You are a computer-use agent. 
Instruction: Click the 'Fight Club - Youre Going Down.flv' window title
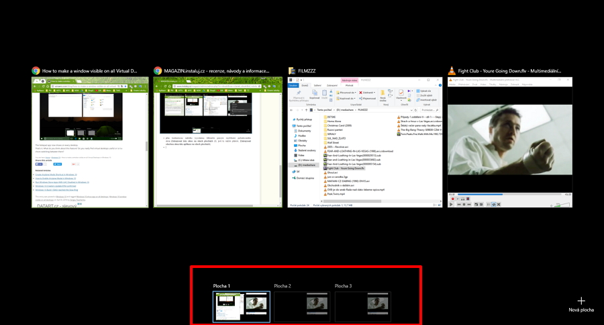[x=509, y=71]
